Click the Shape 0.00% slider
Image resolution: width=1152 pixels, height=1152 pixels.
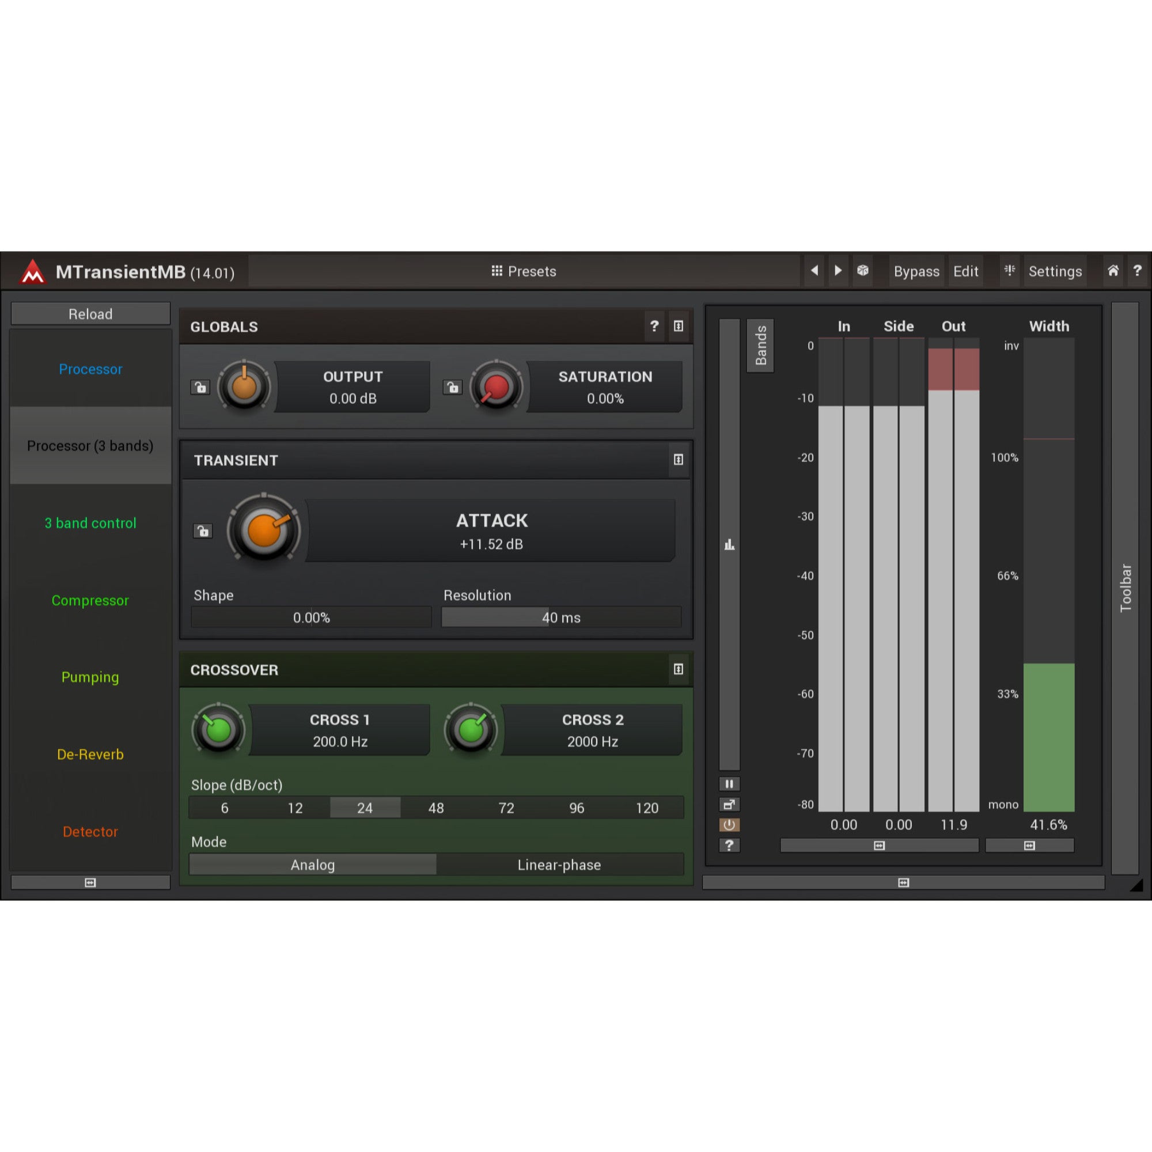[x=311, y=617]
